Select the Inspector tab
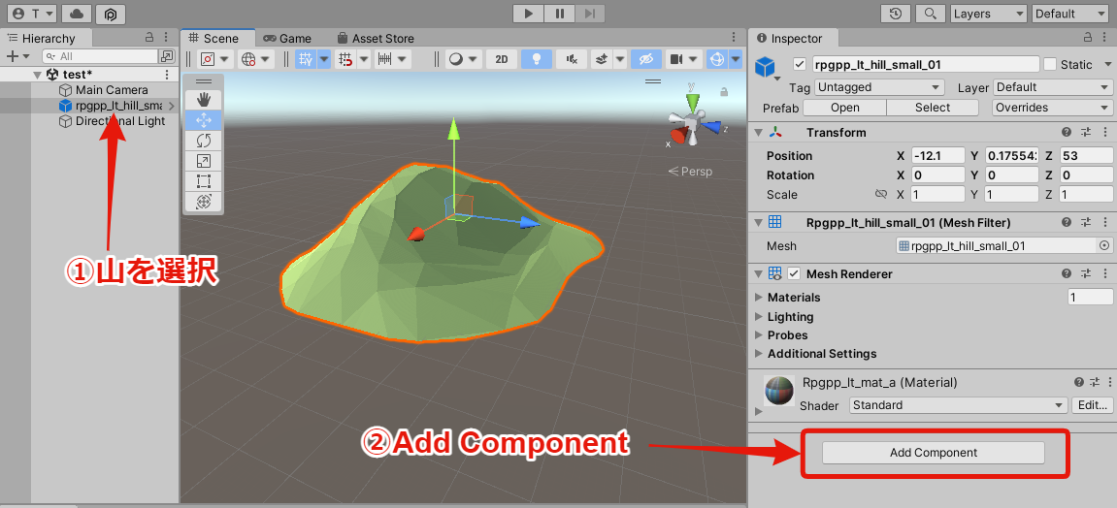Screen dimensions: 1117x508 [791, 39]
